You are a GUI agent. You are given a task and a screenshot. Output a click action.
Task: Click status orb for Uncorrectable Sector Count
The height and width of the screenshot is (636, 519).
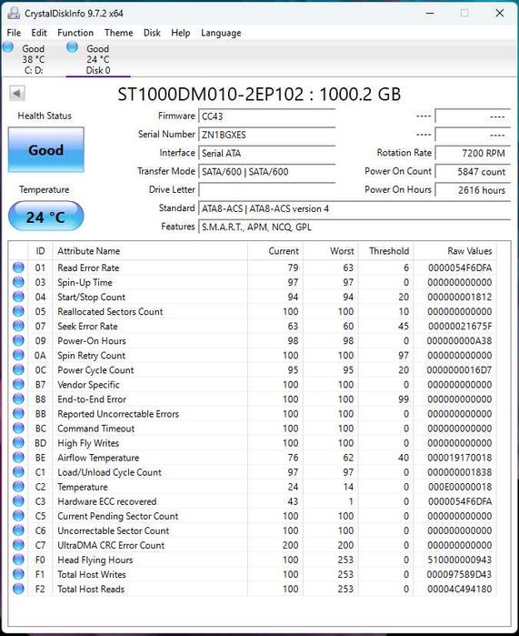coord(18,530)
